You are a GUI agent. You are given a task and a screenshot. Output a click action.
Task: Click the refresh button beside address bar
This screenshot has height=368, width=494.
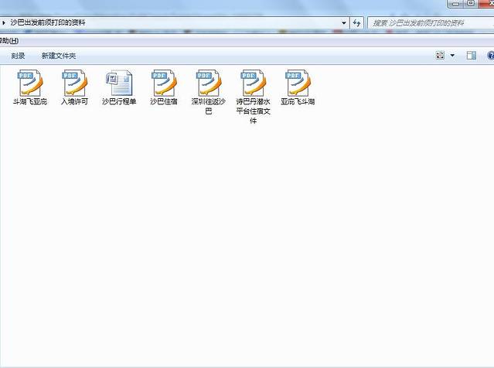tap(356, 23)
